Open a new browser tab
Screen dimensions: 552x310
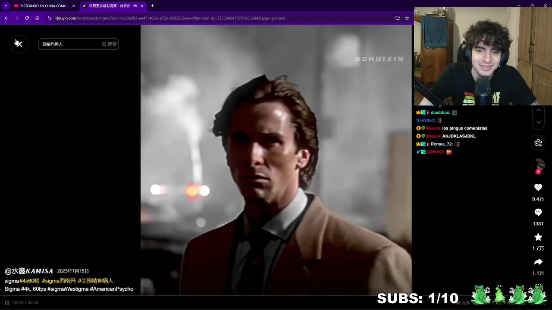[x=152, y=6]
